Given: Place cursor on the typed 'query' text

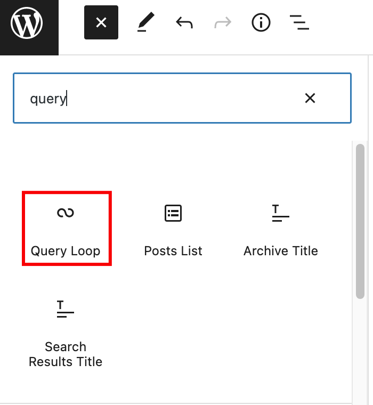Looking at the screenshot, I should coord(48,99).
